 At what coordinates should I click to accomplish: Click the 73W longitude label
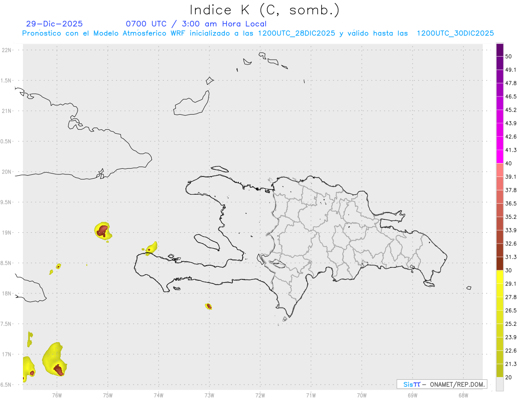pos(209,395)
